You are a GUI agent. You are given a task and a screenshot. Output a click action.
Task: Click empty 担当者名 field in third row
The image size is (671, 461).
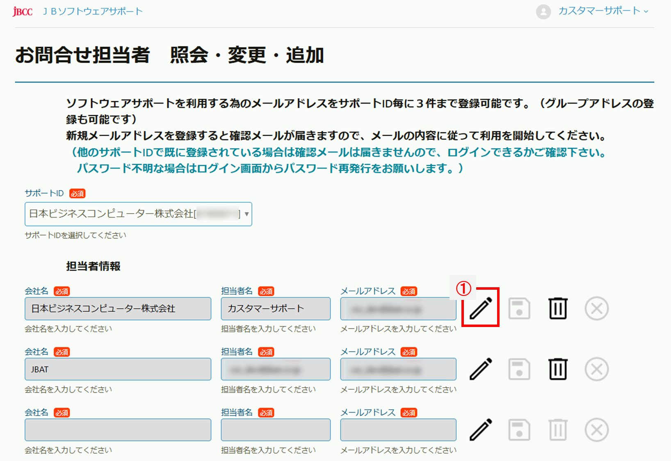coord(276,430)
